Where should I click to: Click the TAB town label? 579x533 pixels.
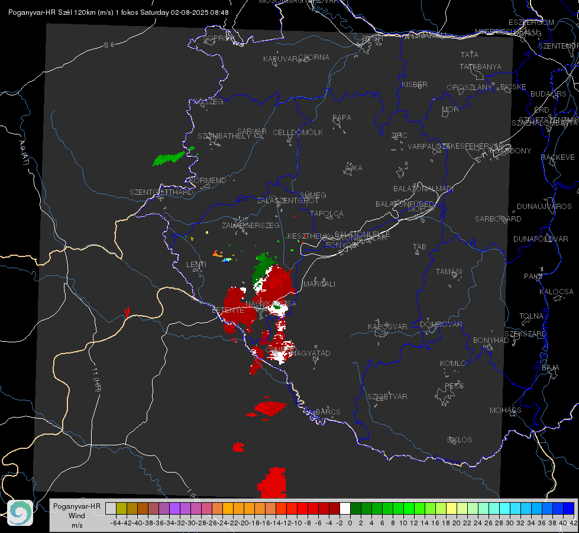419,247
